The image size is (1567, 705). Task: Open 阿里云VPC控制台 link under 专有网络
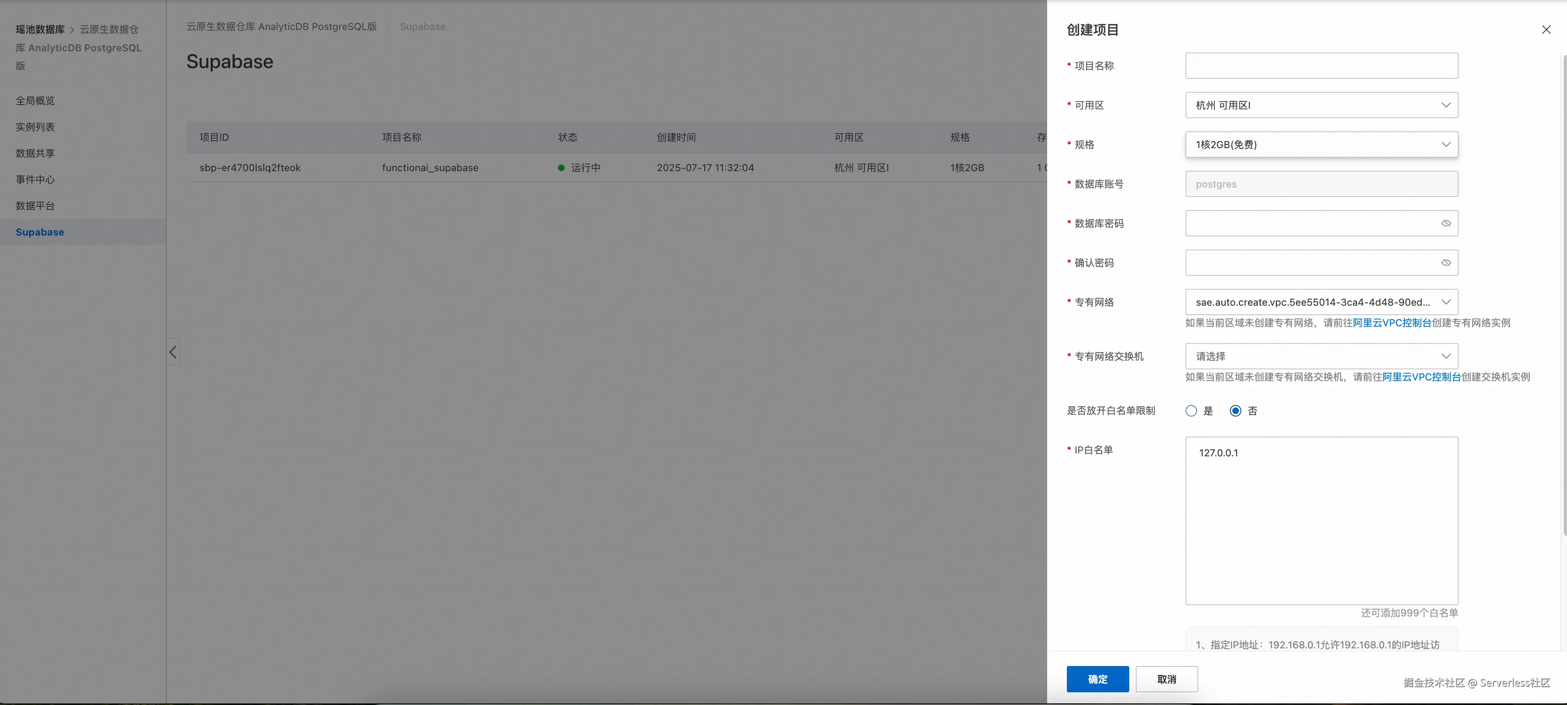(x=1392, y=323)
